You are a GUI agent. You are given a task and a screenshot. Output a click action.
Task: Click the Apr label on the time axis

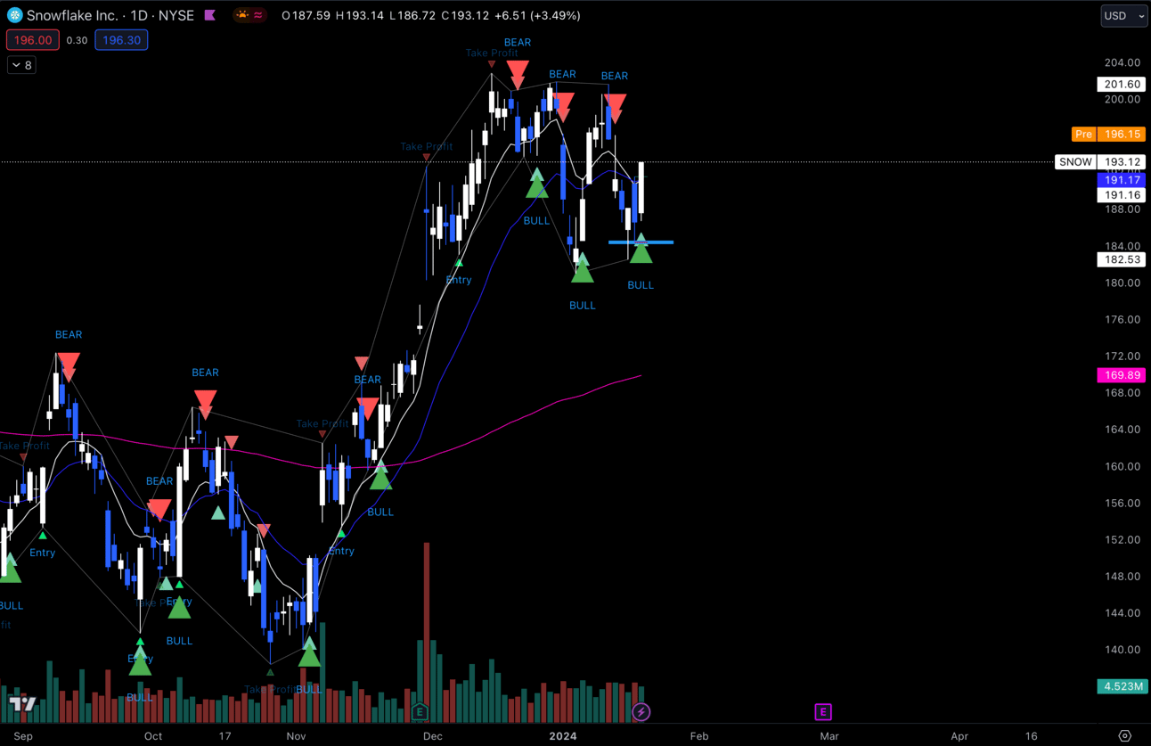[x=959, y=736]
